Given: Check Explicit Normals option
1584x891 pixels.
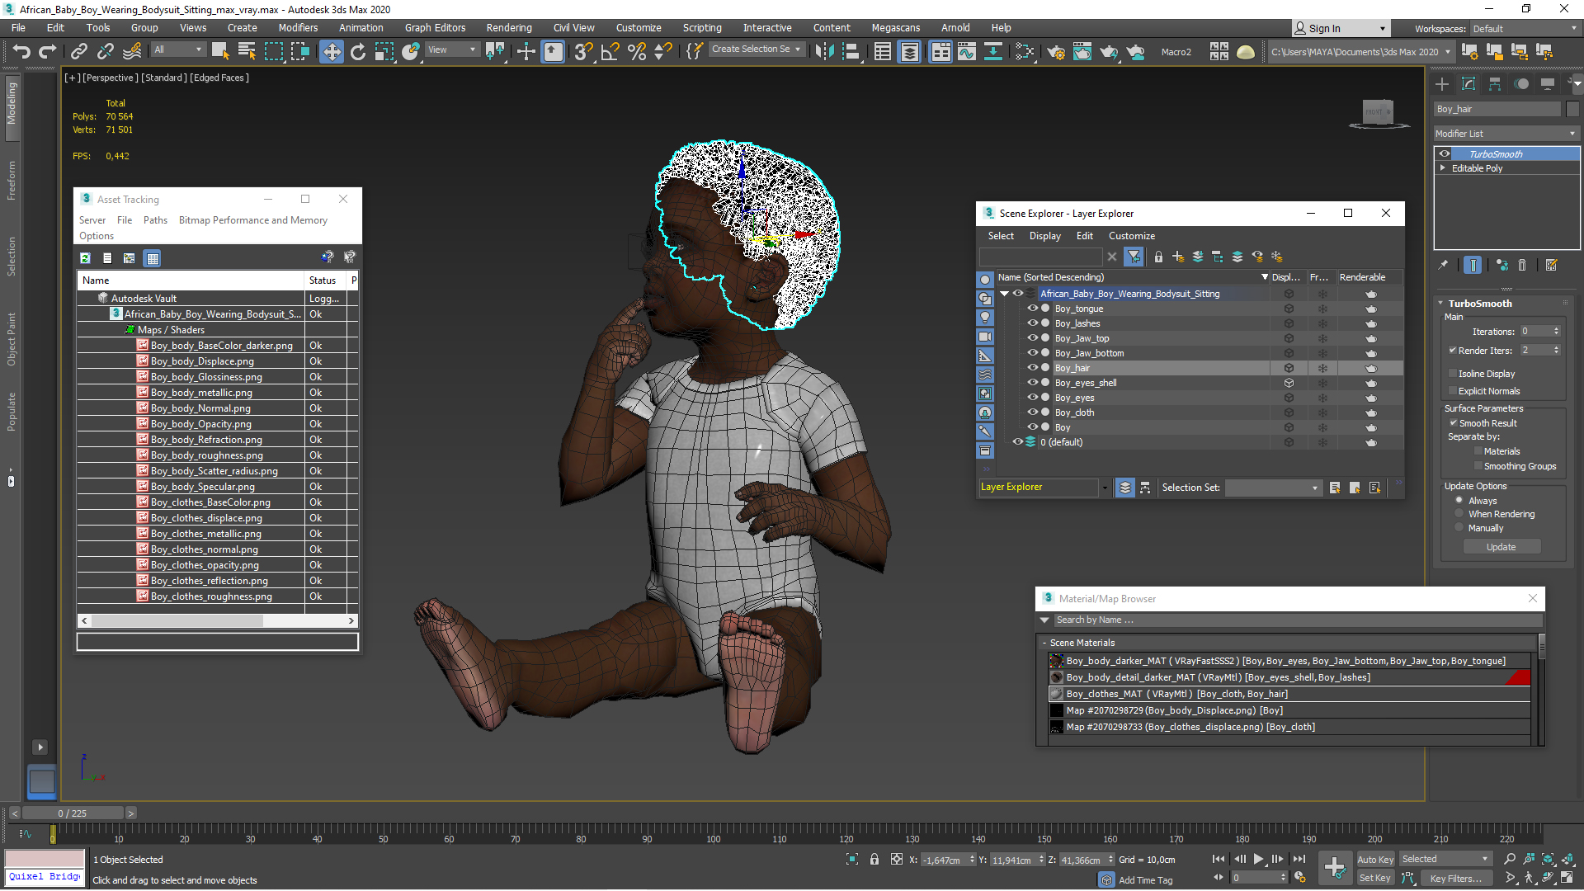Looking at the screenshot, I should [x=1454, y=391].
